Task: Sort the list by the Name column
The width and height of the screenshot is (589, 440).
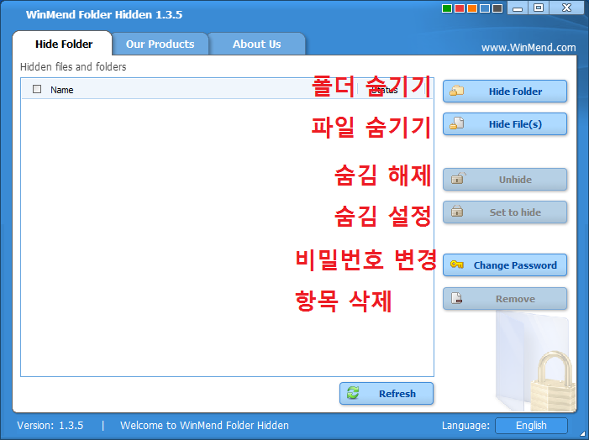Action: (x=62, y=90)
